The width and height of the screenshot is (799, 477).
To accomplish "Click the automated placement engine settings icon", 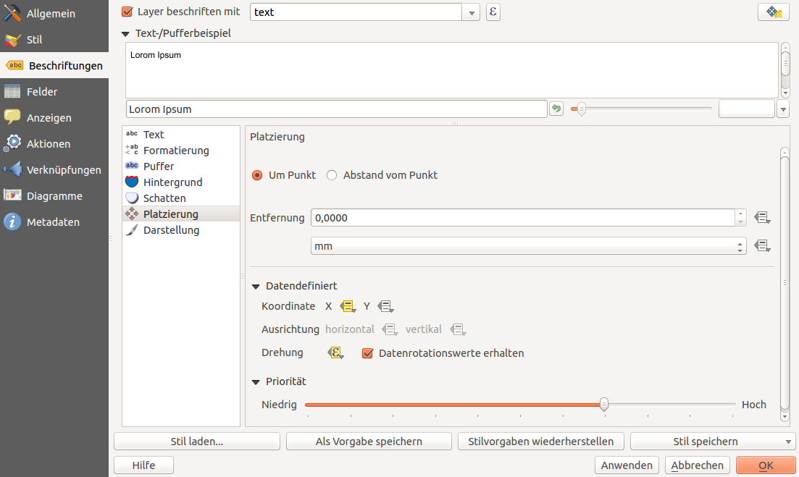I will click(x=773, y=12).
